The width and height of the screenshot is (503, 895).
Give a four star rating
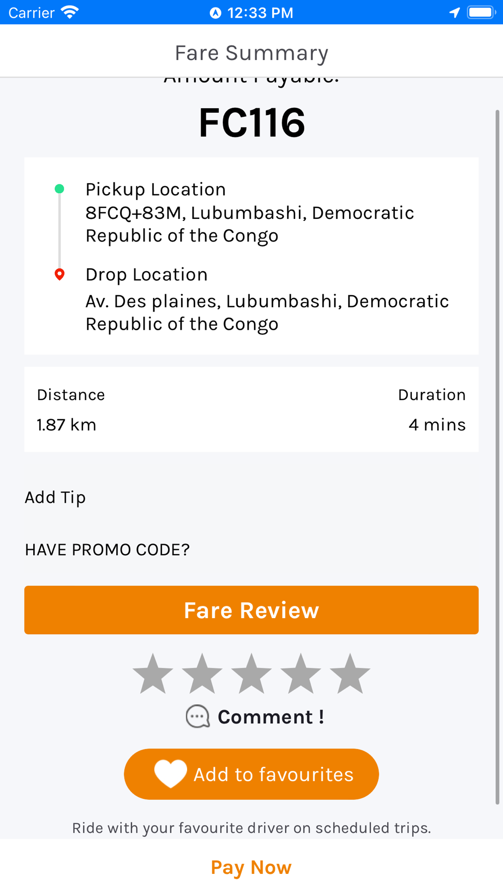[301, 675]
